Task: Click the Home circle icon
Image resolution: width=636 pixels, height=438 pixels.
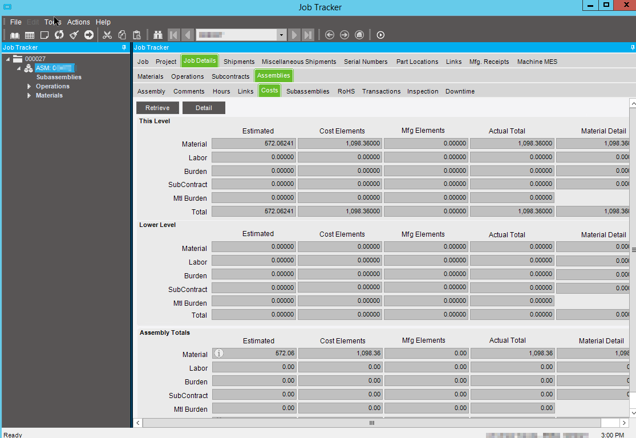Action: pos(359,35)
